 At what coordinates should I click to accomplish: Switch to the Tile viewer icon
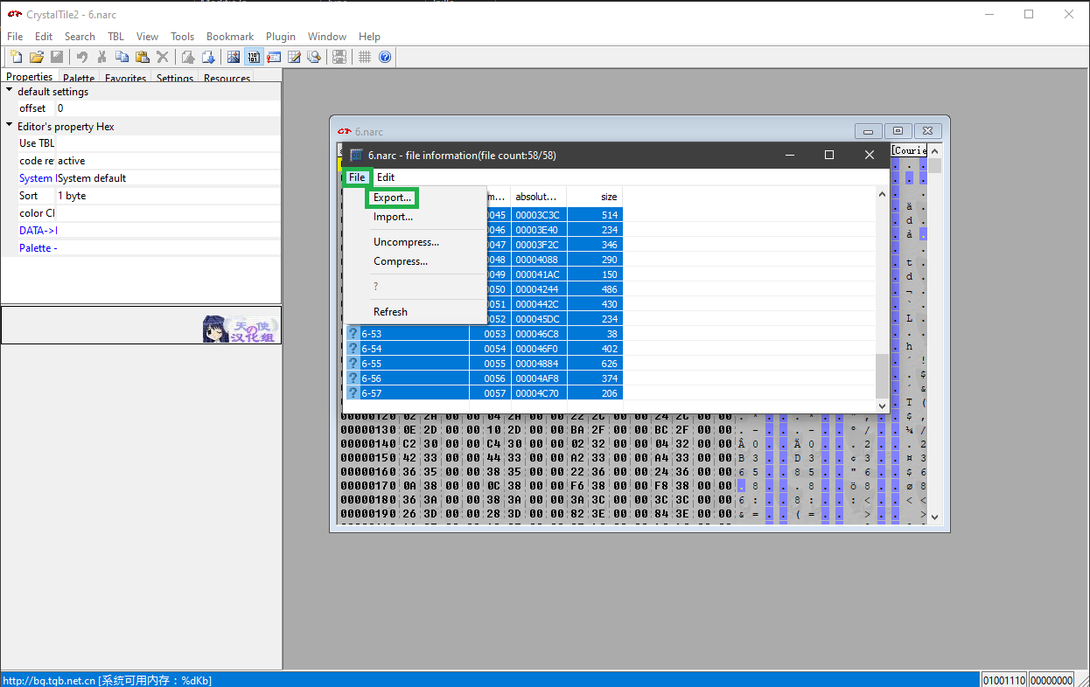click(x=234, y=58)
